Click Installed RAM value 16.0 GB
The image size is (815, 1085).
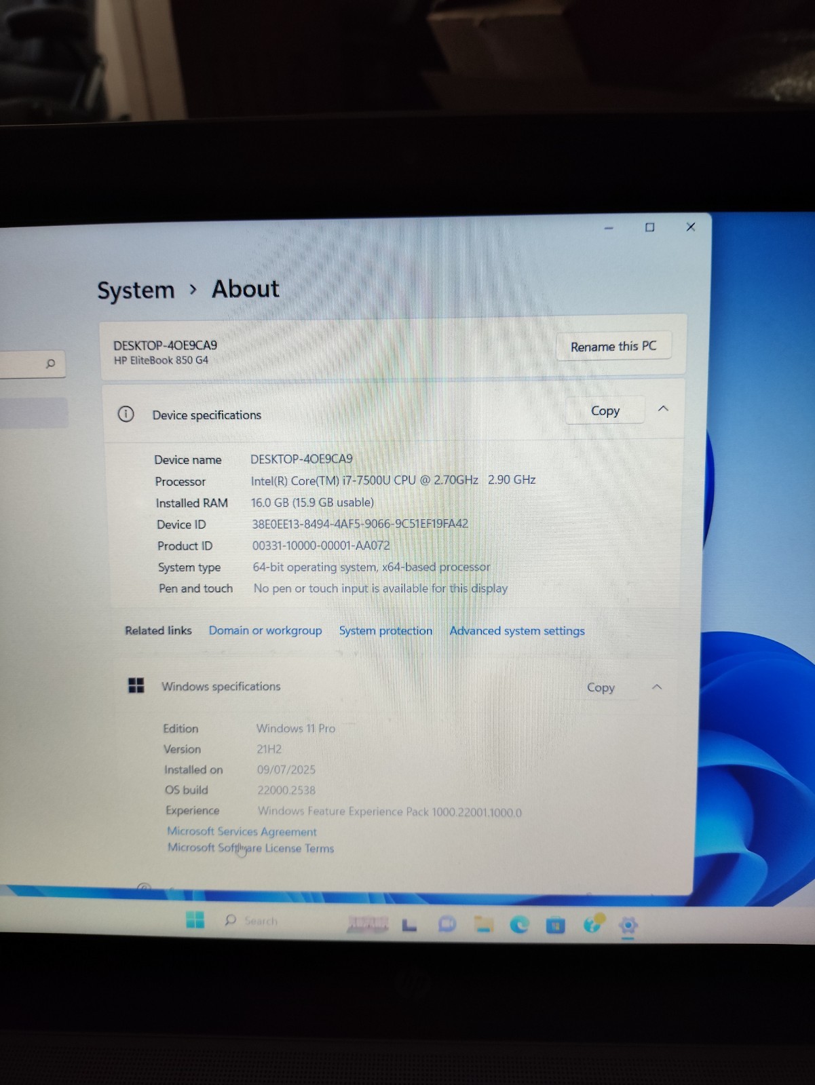pyautogui.click(x=312, y=502)
